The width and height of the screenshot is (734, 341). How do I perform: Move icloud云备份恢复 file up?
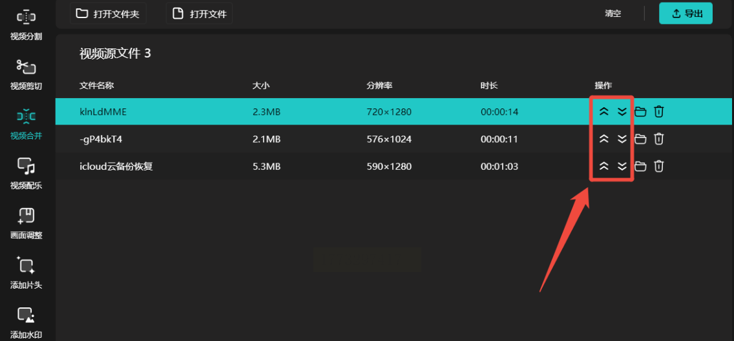[603, 167]
